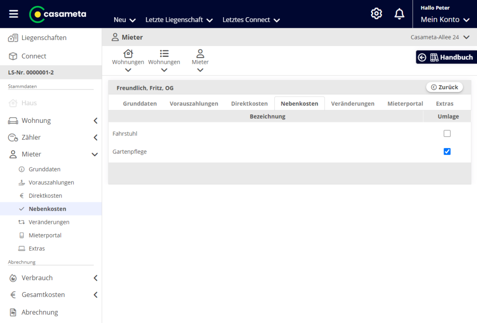Click the Mieter header person icon
Image resolution: width=477 pixels, height=323 pixels.
[x=115, y=37]
